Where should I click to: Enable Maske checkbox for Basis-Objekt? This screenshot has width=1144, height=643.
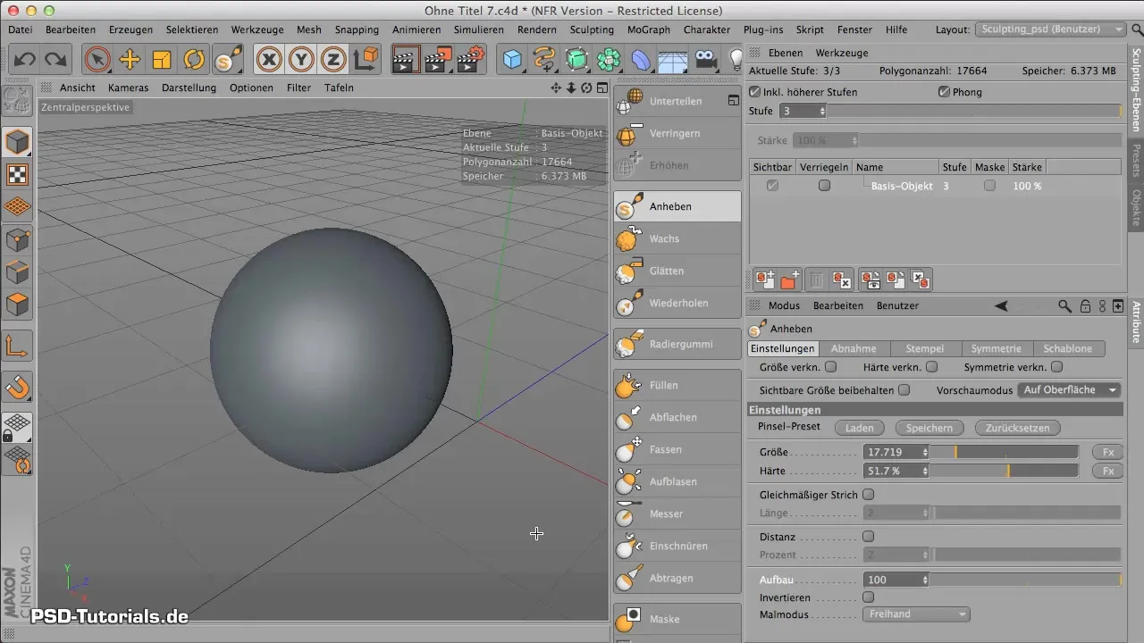click(989, 186)
